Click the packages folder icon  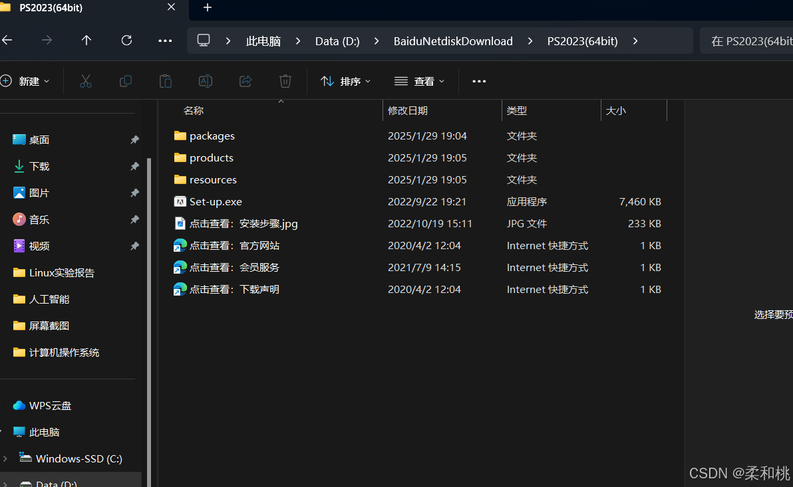coord(180,136)
